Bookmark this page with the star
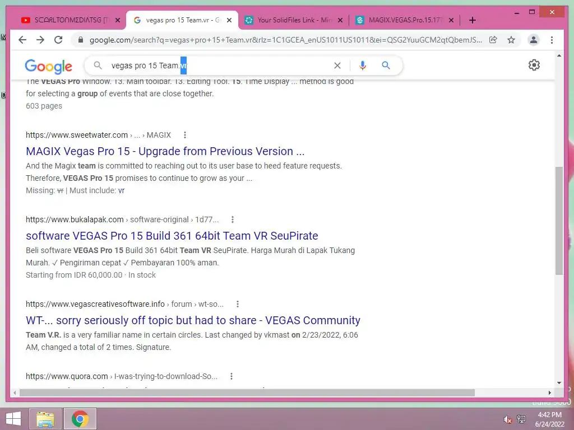The height and width of the screenshot is (430, 574). click(x=511, y=40)
